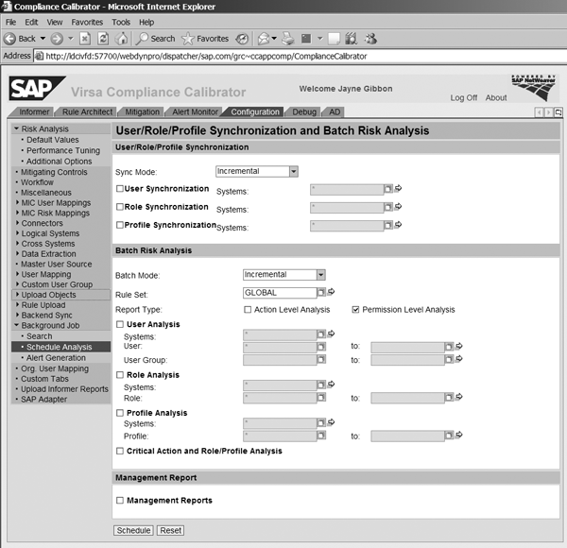This screenshot has width=567, height=548.
Task: Tick the Management Reports checkbox
Action: pyautogui.click(x=119, y=500)
